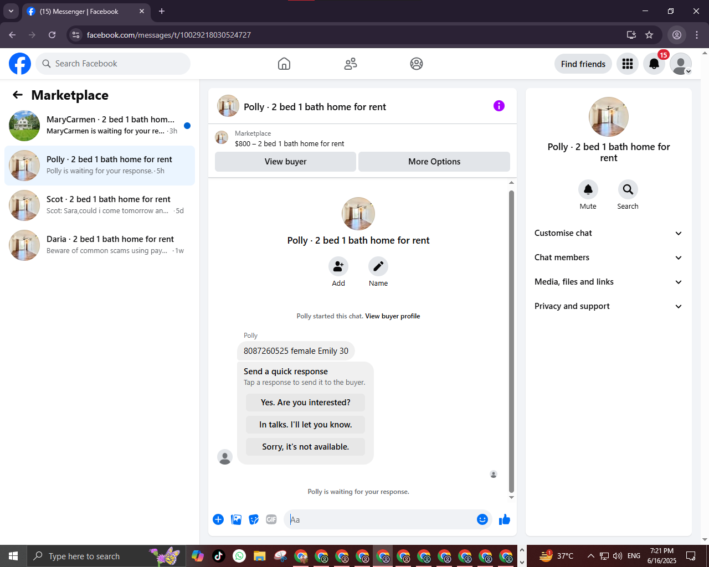
Task: Open Chrome three-dot menu
Action: (697, 35)
